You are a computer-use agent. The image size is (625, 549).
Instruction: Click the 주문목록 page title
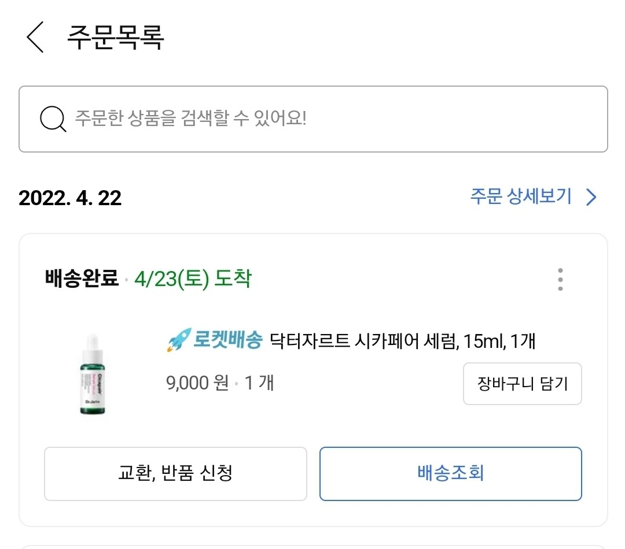click(x=116, y=36)
